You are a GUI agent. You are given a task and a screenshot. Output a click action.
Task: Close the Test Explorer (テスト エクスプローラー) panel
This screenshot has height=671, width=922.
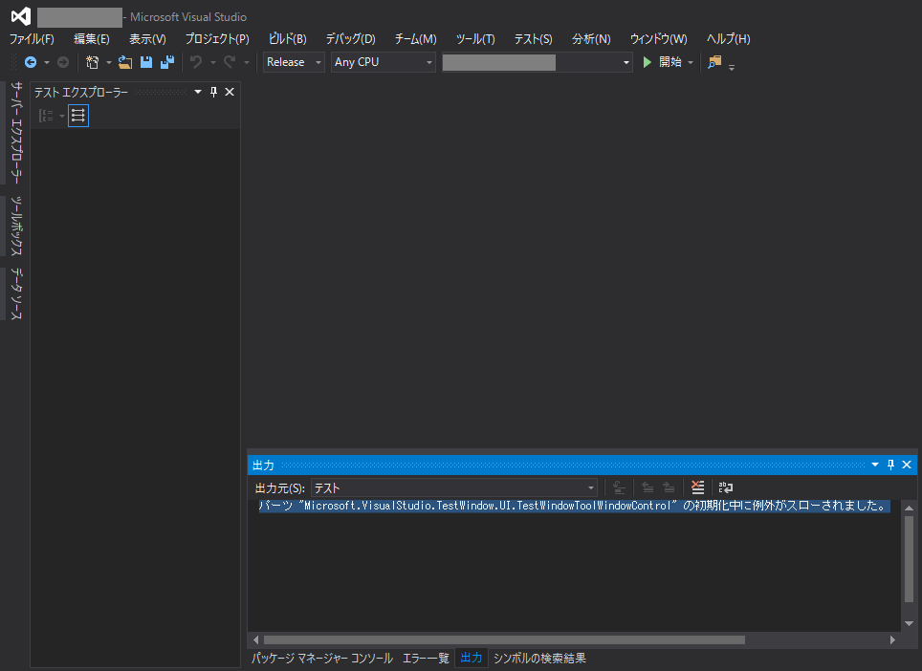coord(230,93)
